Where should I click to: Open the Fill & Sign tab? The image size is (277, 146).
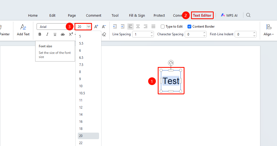137,16
